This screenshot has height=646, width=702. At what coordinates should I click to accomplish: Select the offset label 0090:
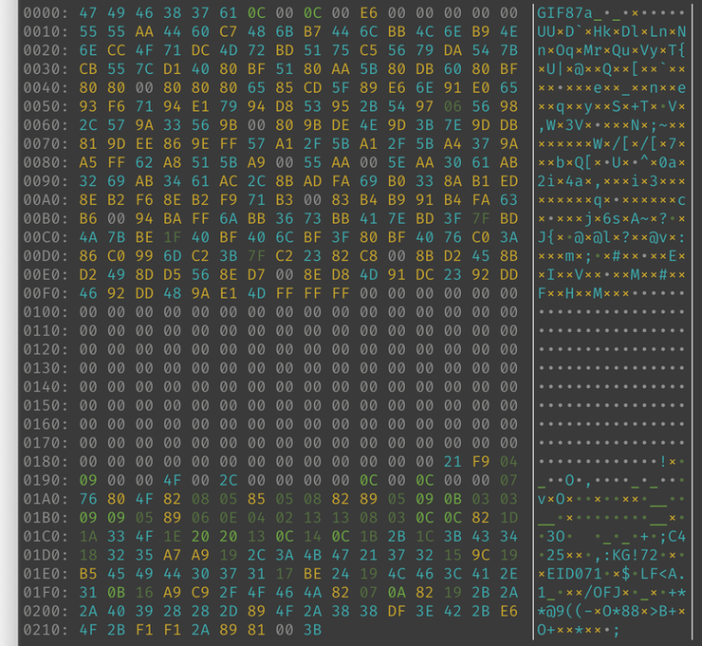pyautogui.click(x=46, y=181)
